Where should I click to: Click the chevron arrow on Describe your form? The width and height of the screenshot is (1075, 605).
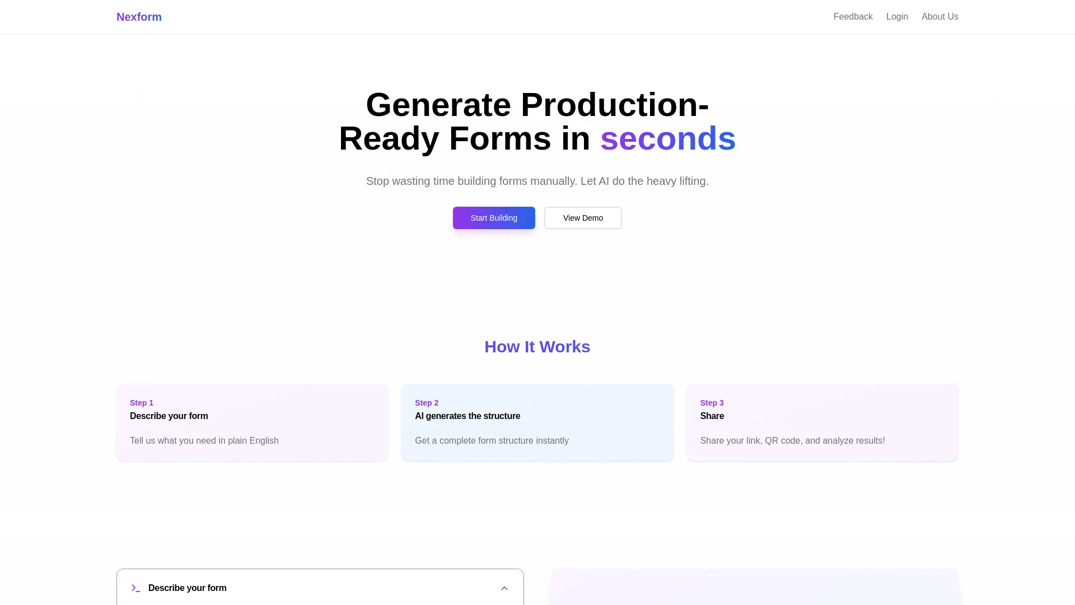point(504,588)
